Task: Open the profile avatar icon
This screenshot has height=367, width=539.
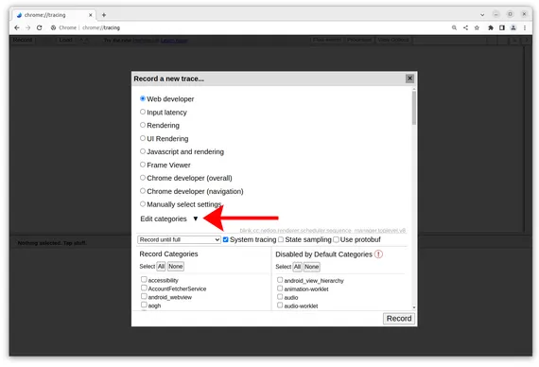Action: [513, 27]
